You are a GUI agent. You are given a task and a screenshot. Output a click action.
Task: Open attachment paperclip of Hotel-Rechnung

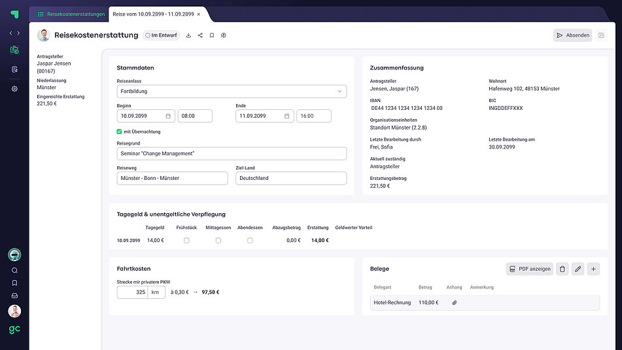(x=455, y=303)
